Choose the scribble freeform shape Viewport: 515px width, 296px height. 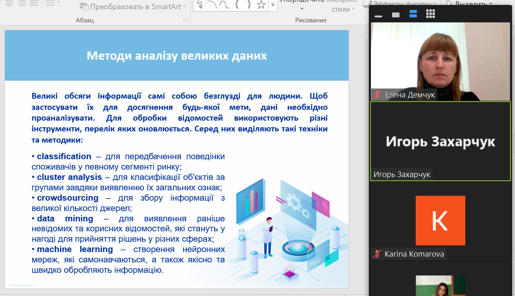point(200,5)
